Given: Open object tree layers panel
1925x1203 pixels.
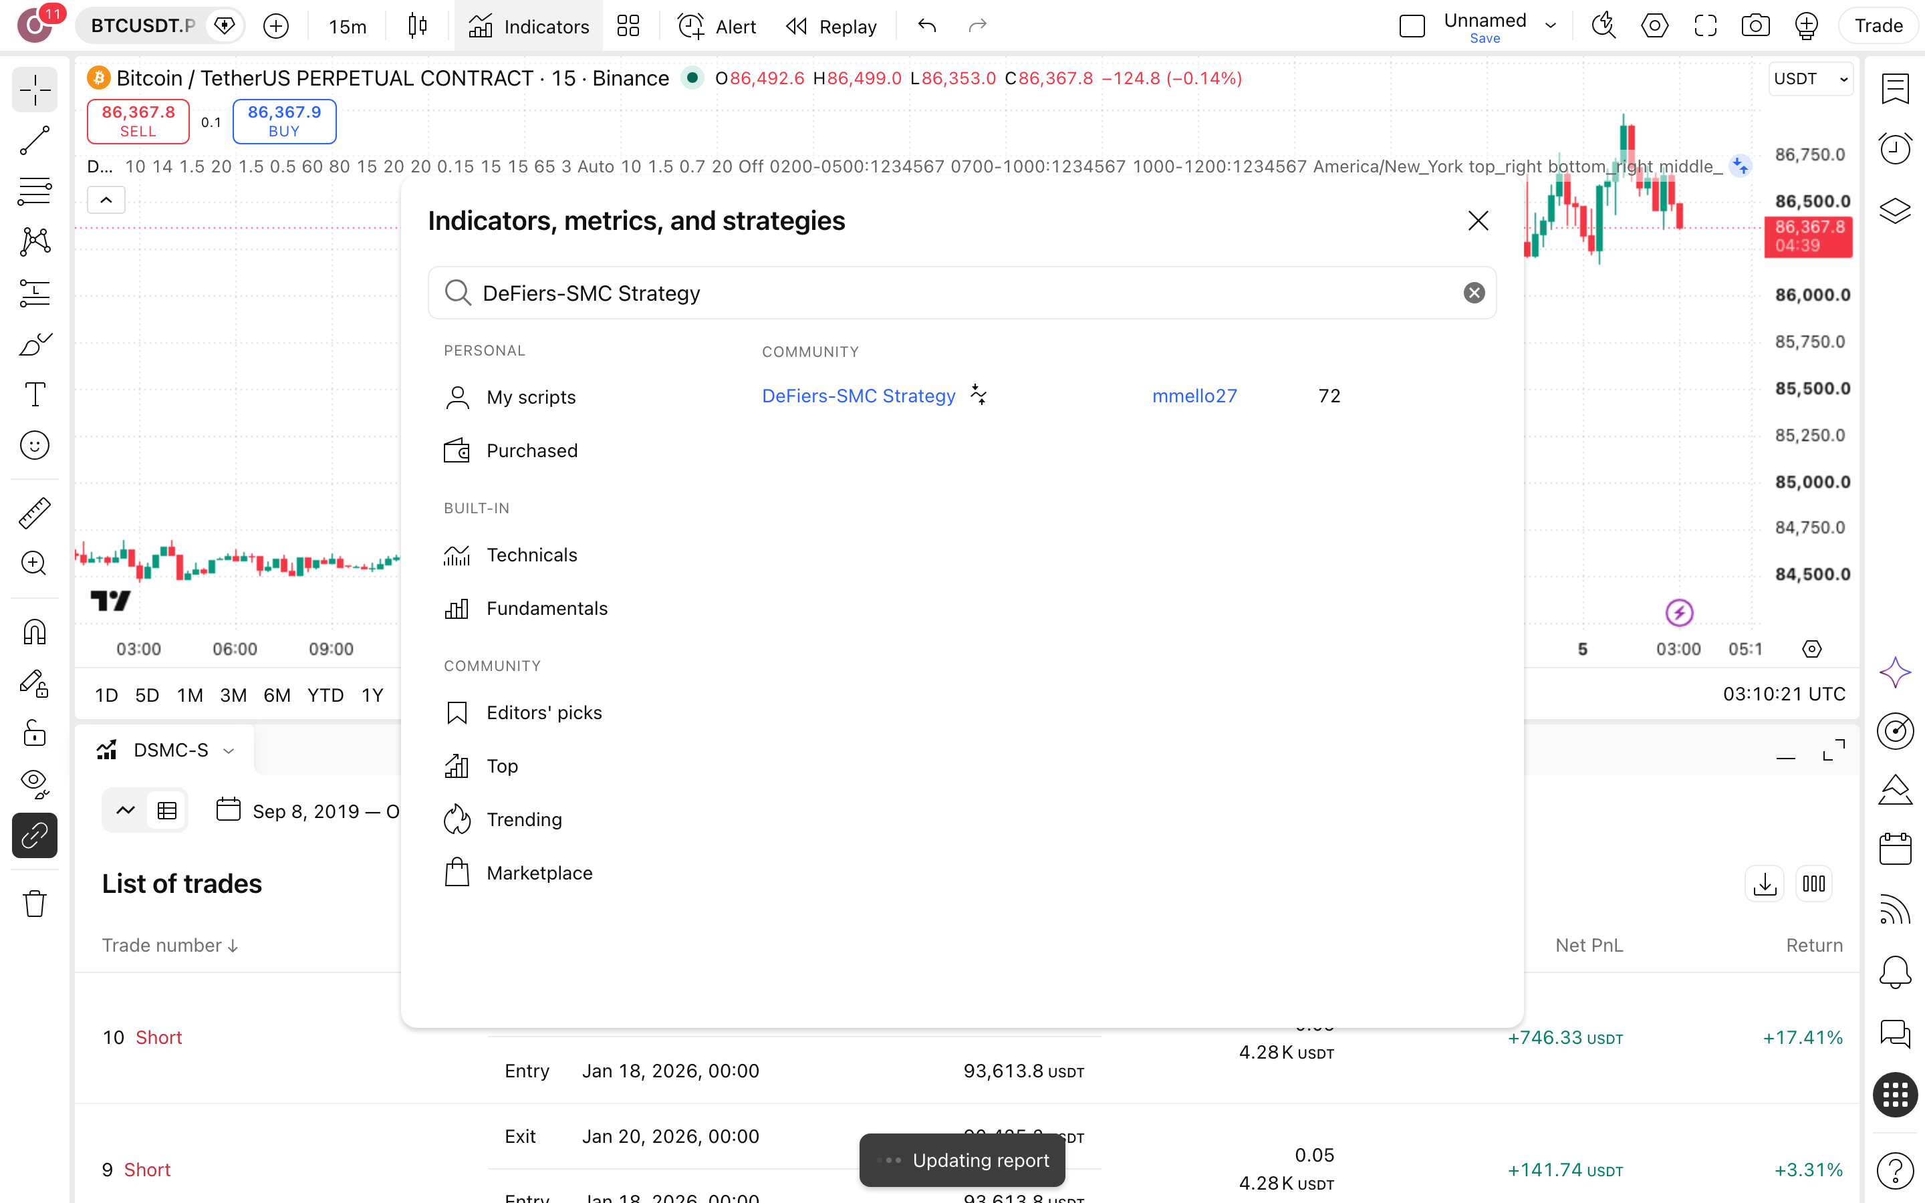Looking at the screenshot, I should click(1896, 210).
